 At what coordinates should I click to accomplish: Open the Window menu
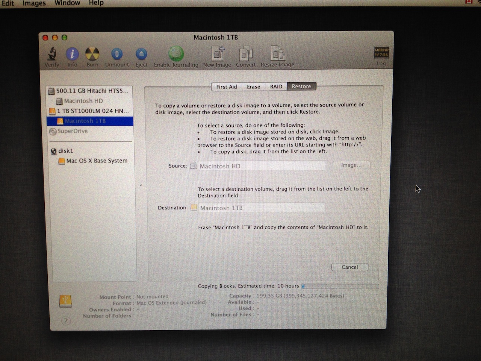(x=67, y=3)
